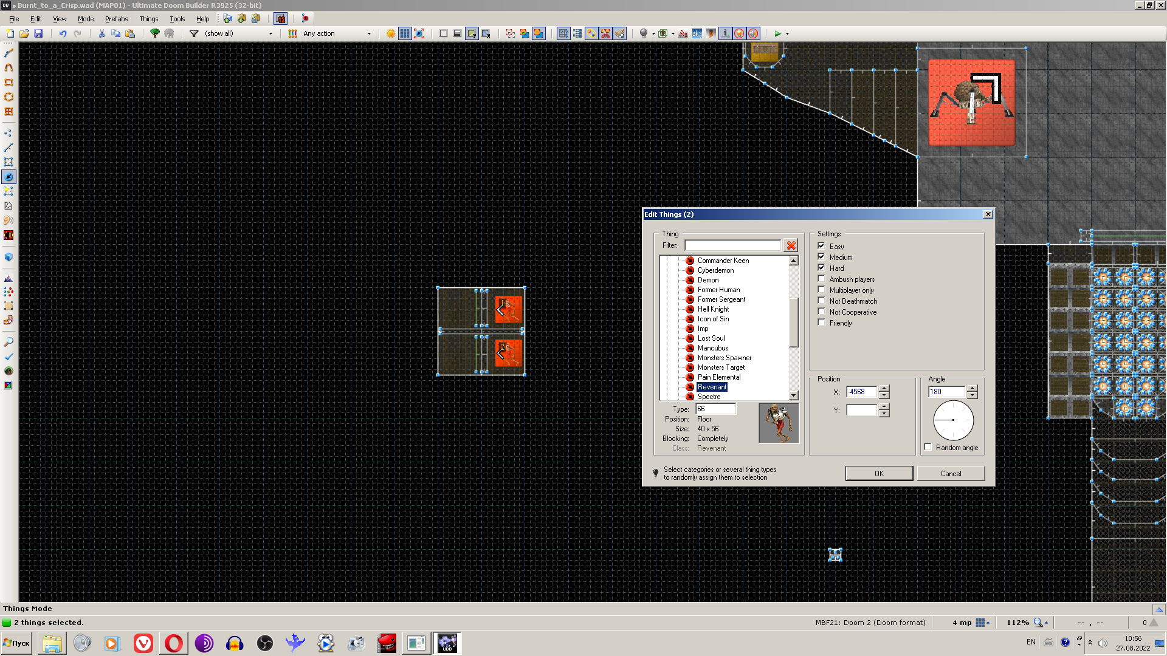Toggle the sun full brightness icon
1167x656 pixels.
[391, 33]
